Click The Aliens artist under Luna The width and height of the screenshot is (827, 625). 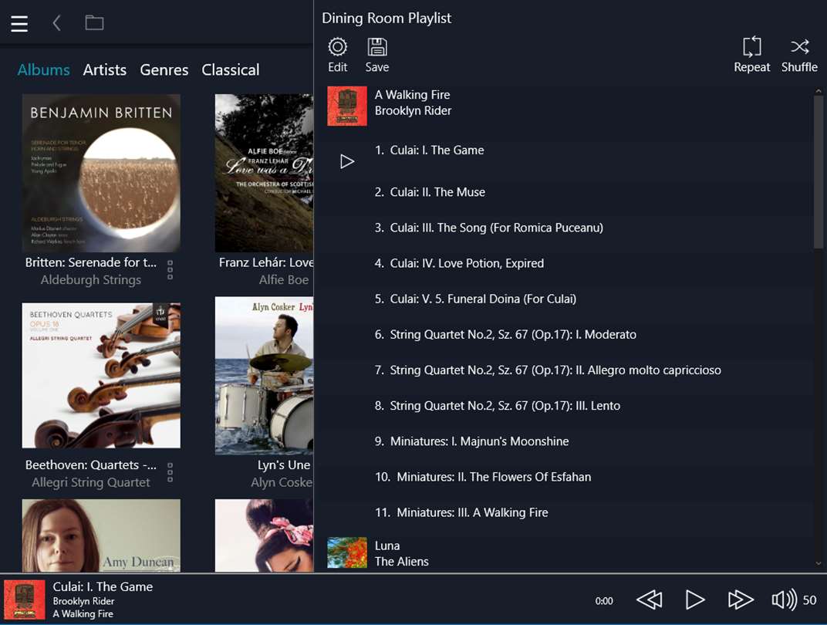pos(401,562)
